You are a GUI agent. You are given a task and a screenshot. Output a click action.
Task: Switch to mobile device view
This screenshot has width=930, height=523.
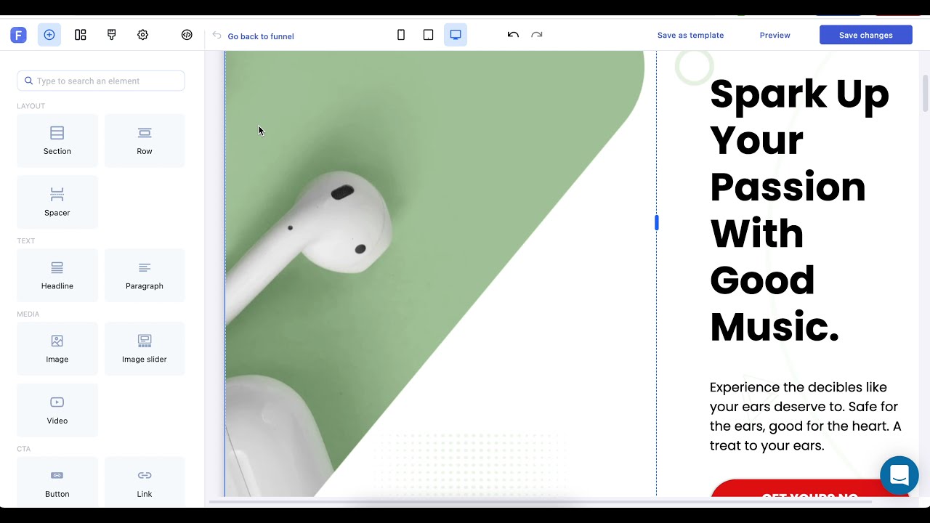401,35
